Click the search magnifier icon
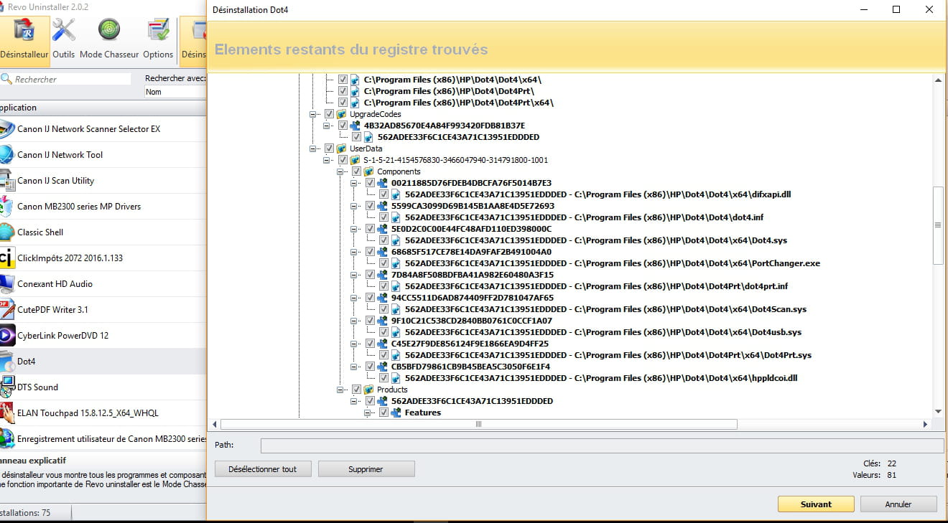This screenshot has width=948, height=523. click(6, 80)
